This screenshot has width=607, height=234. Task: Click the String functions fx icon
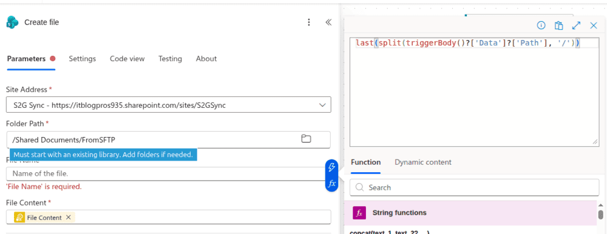coord(359,213)
